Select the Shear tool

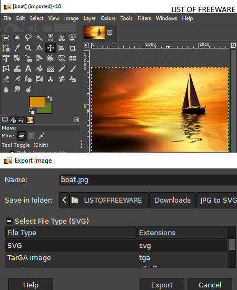[x=39, y=58]
